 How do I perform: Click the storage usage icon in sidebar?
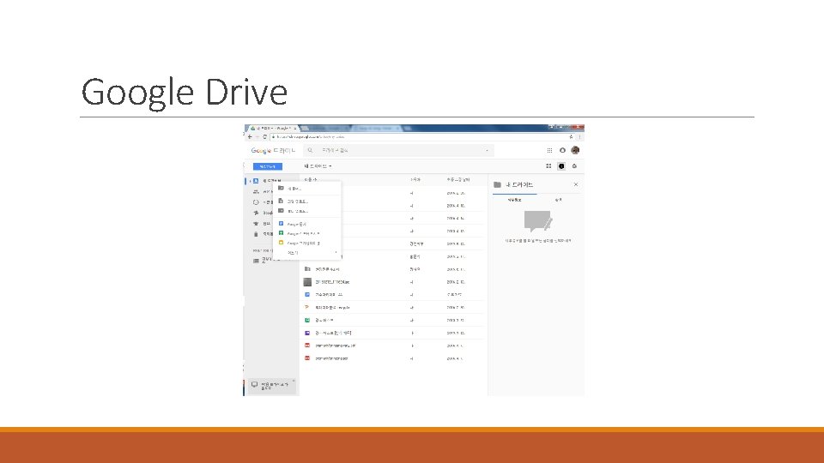point(256,261)
